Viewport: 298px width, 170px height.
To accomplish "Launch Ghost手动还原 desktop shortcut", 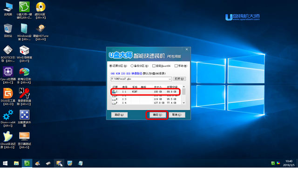I will coord(7,140).
